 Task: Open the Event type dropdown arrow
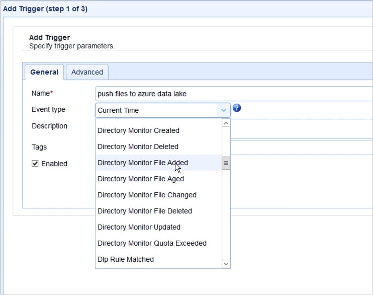[223, 110]
